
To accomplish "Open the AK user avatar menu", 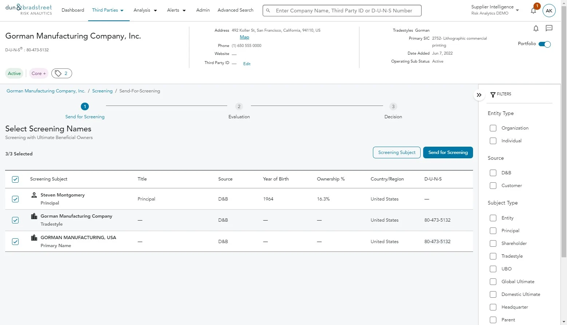I will 549,11.
